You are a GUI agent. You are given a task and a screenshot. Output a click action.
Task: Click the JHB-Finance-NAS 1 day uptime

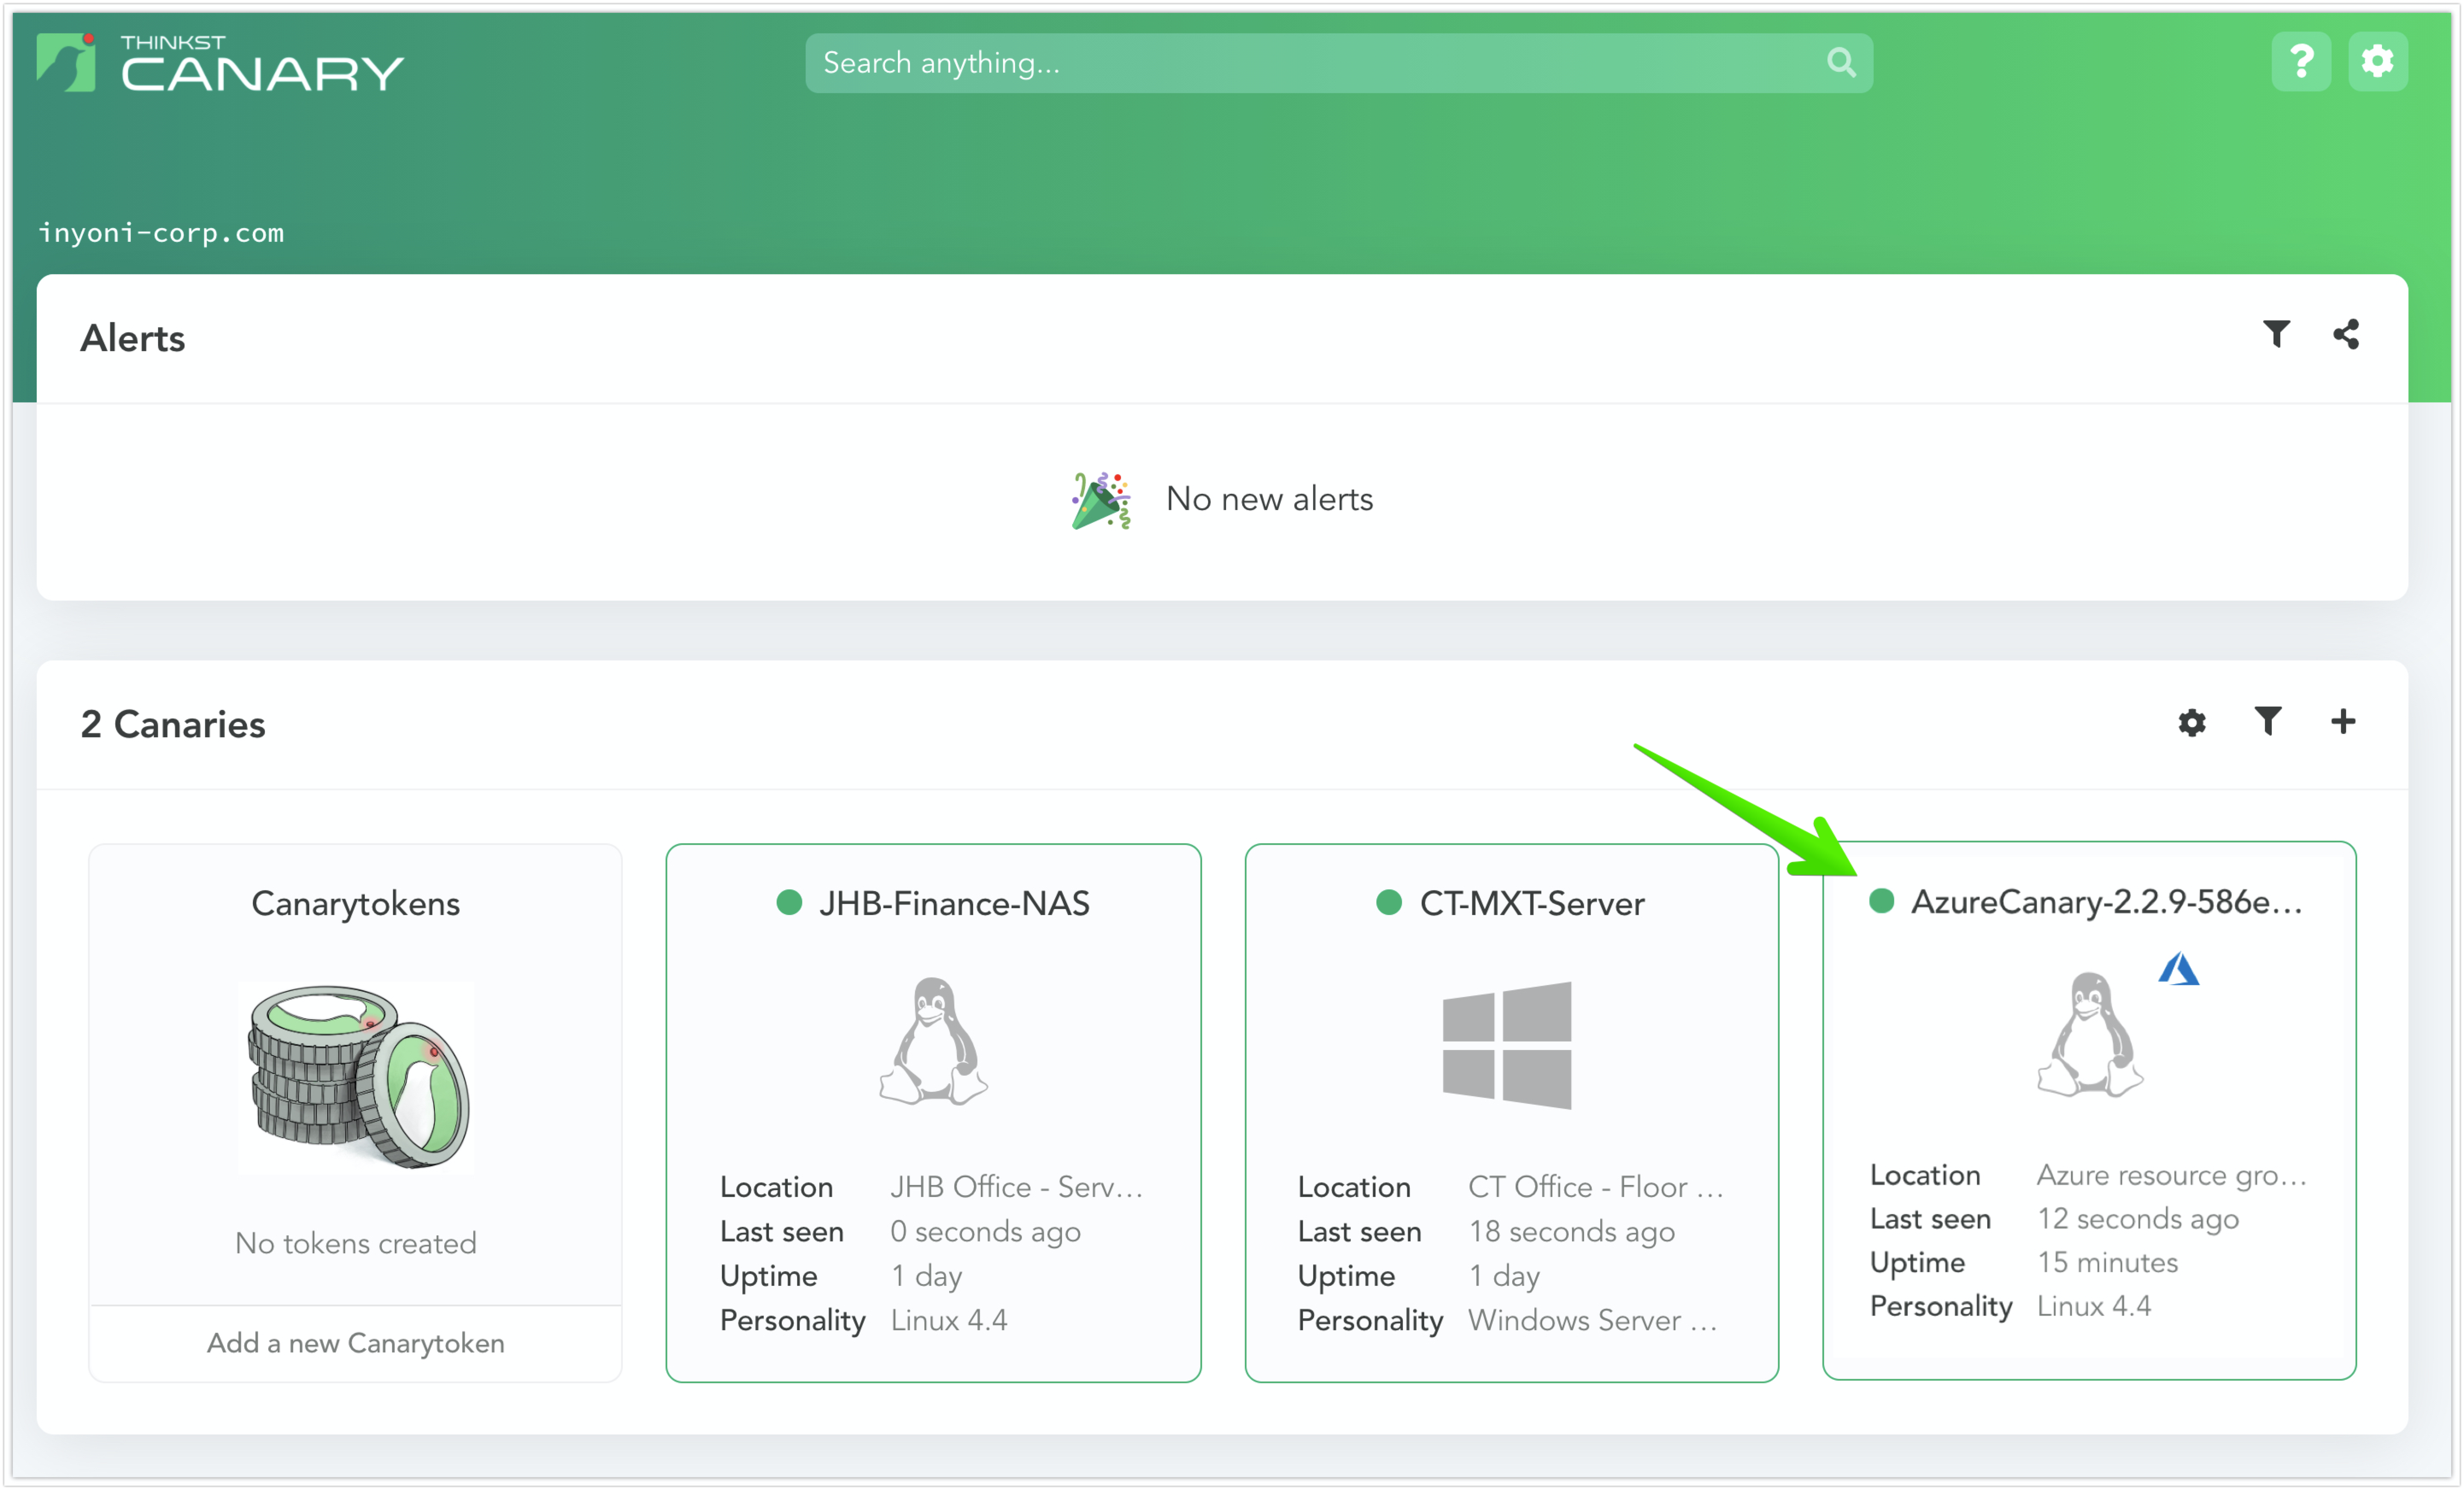[926, 1276]
